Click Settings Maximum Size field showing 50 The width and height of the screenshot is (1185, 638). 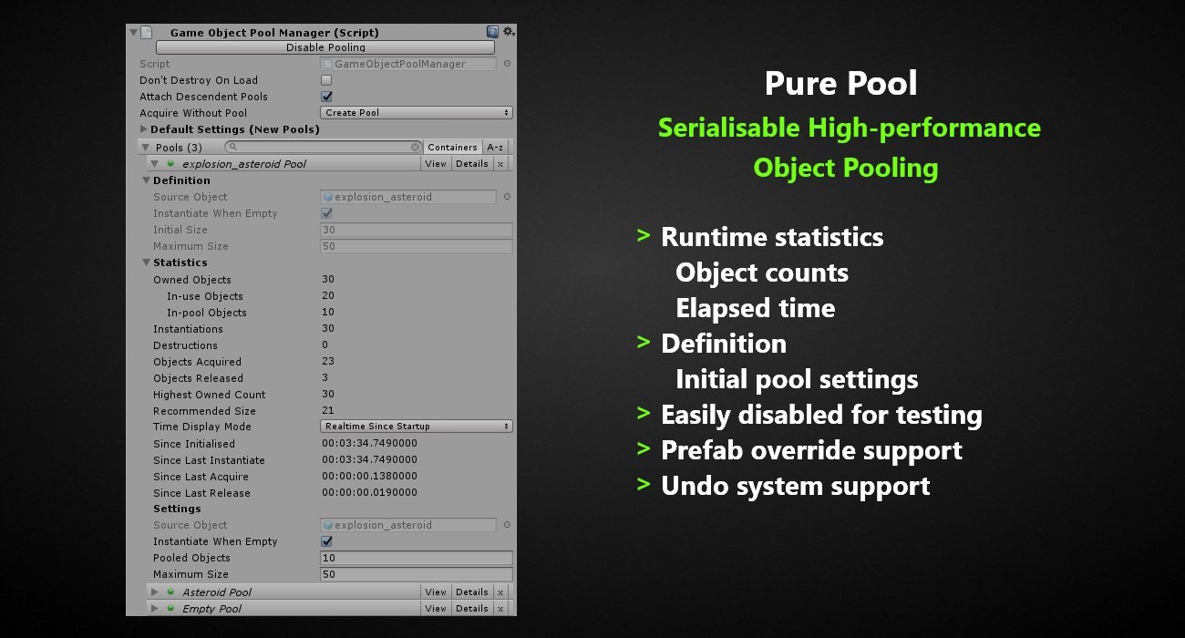417,574
